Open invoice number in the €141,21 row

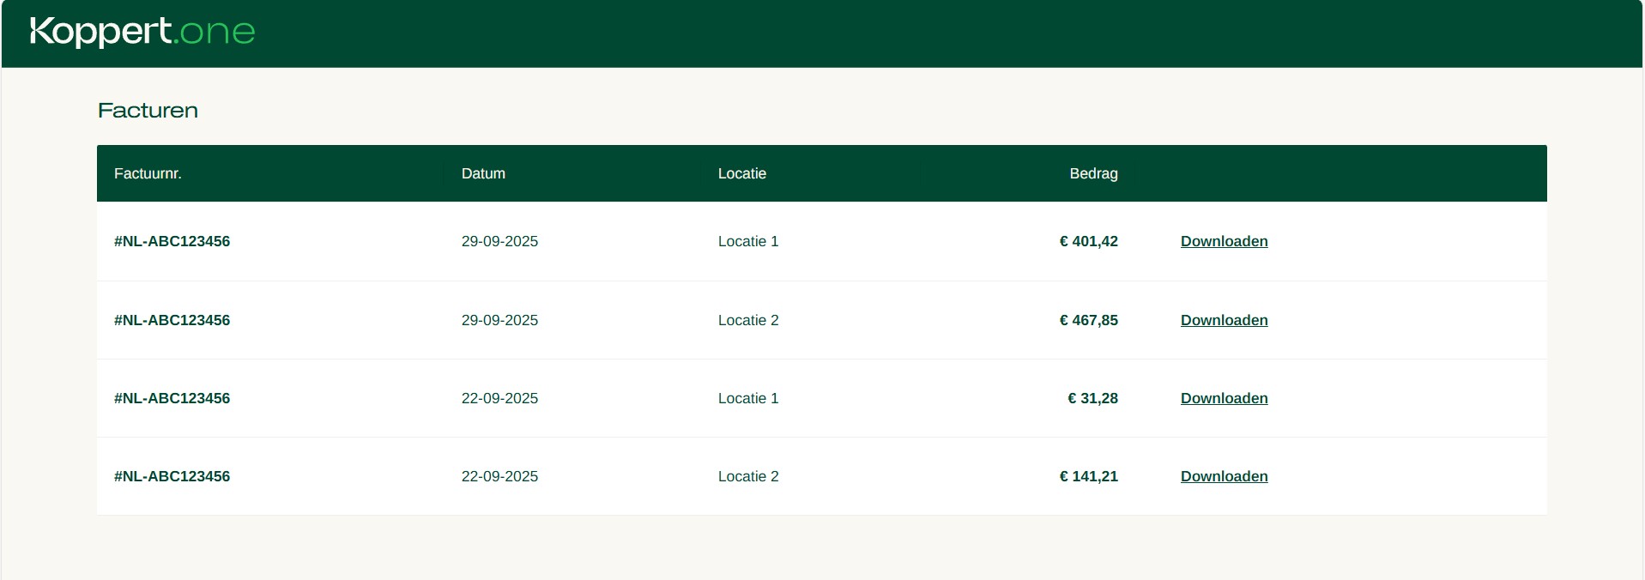[x=172, y=476]
